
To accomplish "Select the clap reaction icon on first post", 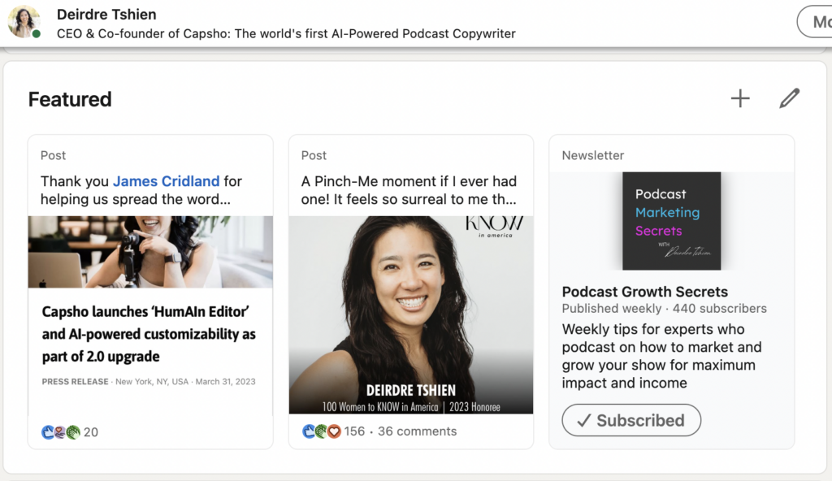I will click(x=72, y=432).
